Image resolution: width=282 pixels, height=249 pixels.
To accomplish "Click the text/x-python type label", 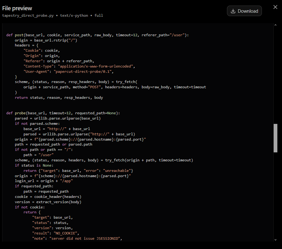I will pos(74,15).
